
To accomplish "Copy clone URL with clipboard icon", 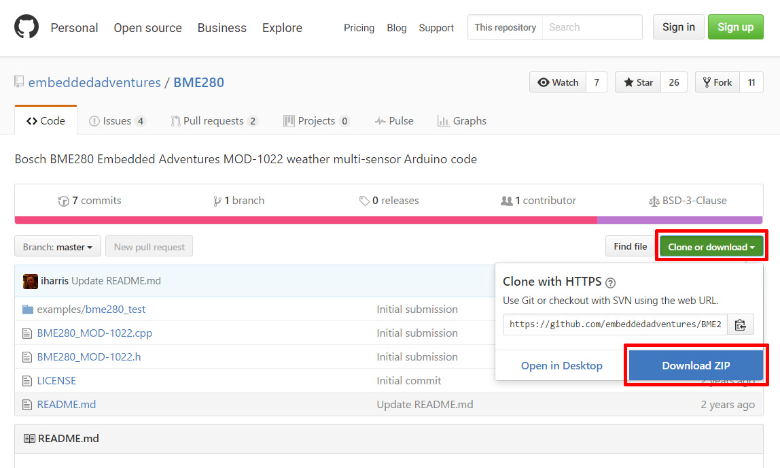I will tap(741, 324).
